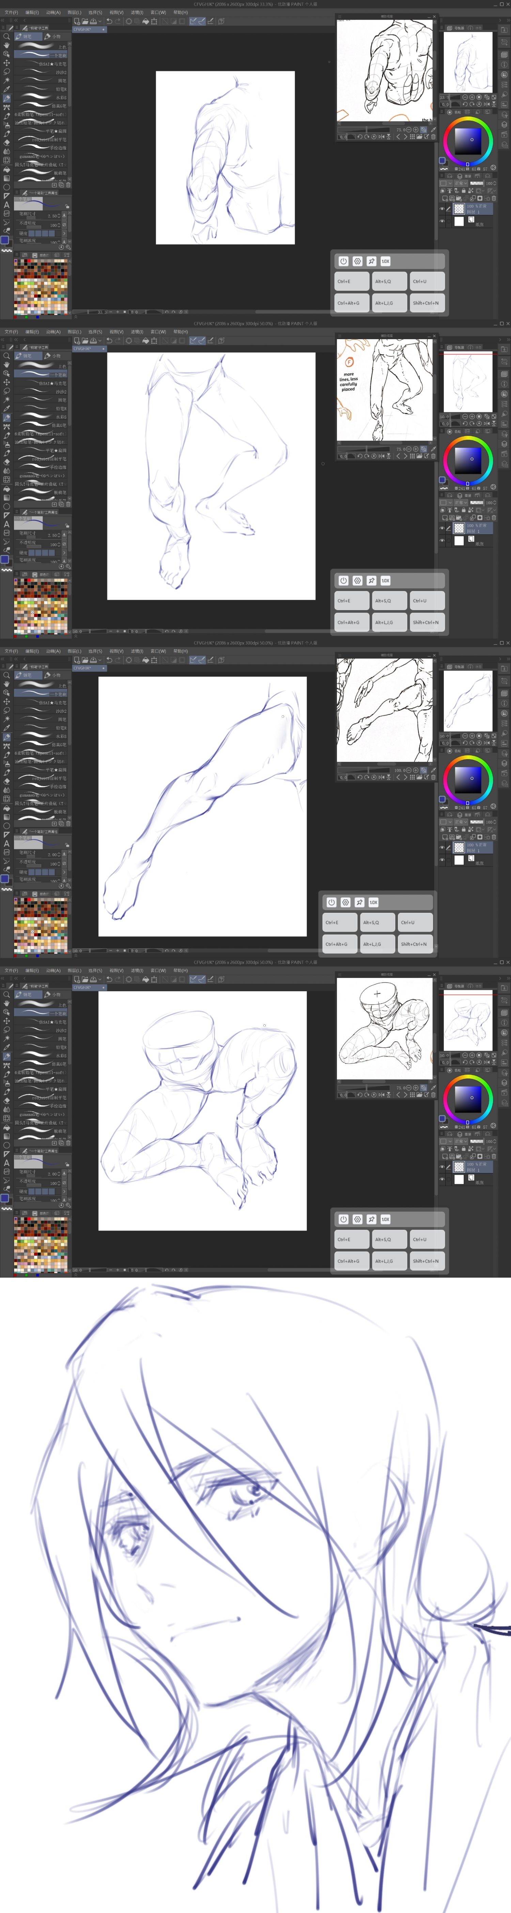Select the Pen tool in bent-leg sketch window
This screenshot has width=511, height=1913.
pos(7,737)
